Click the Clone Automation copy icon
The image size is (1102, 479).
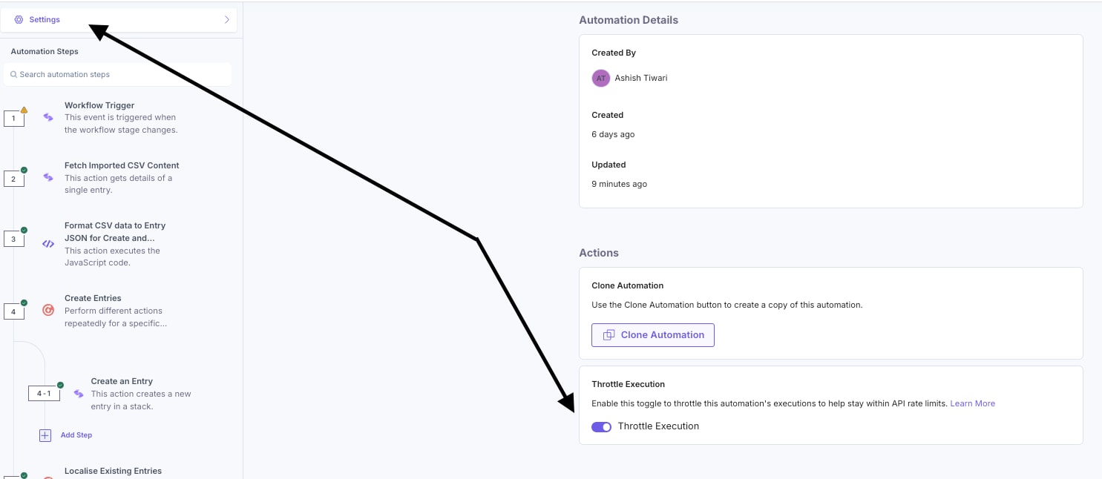[609, 335]
